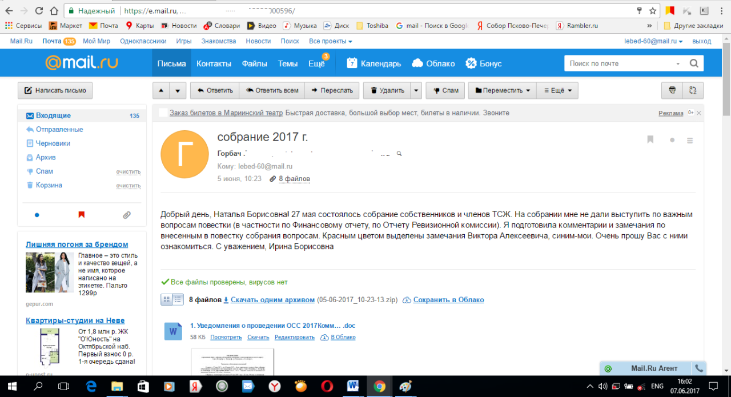Expand the dropdown arrow beside Удалить
The image size is (731, 397).
pyautogui.click(x=416, y=90)
